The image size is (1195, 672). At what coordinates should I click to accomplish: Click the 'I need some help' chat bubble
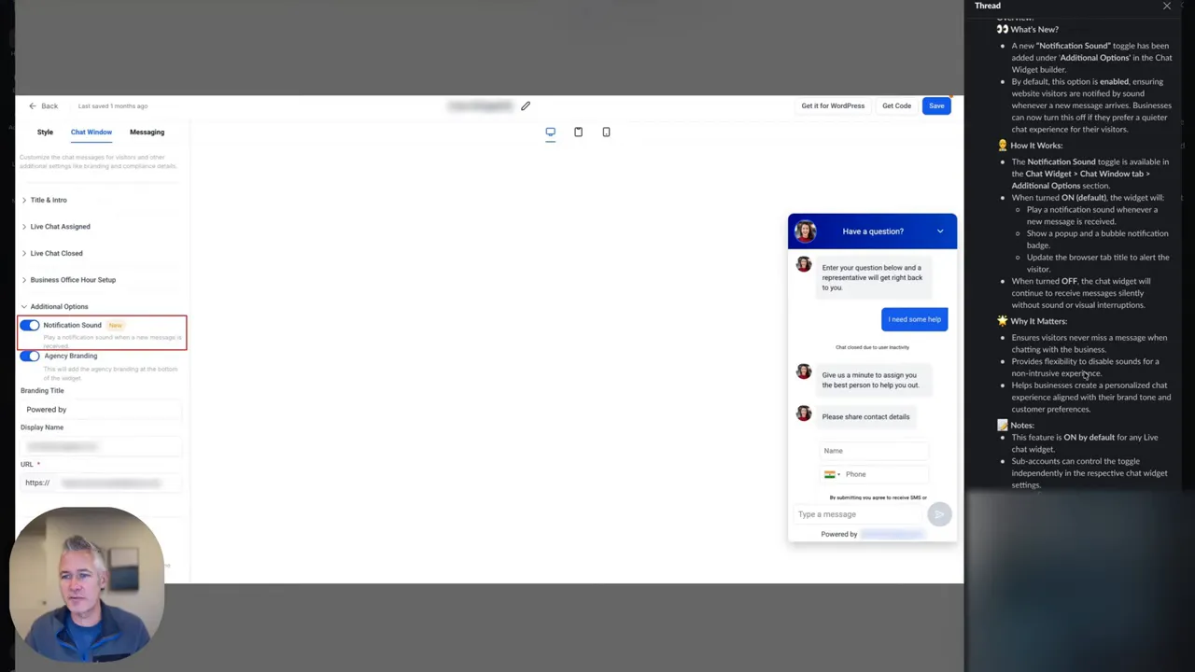(x=914, y=319)
